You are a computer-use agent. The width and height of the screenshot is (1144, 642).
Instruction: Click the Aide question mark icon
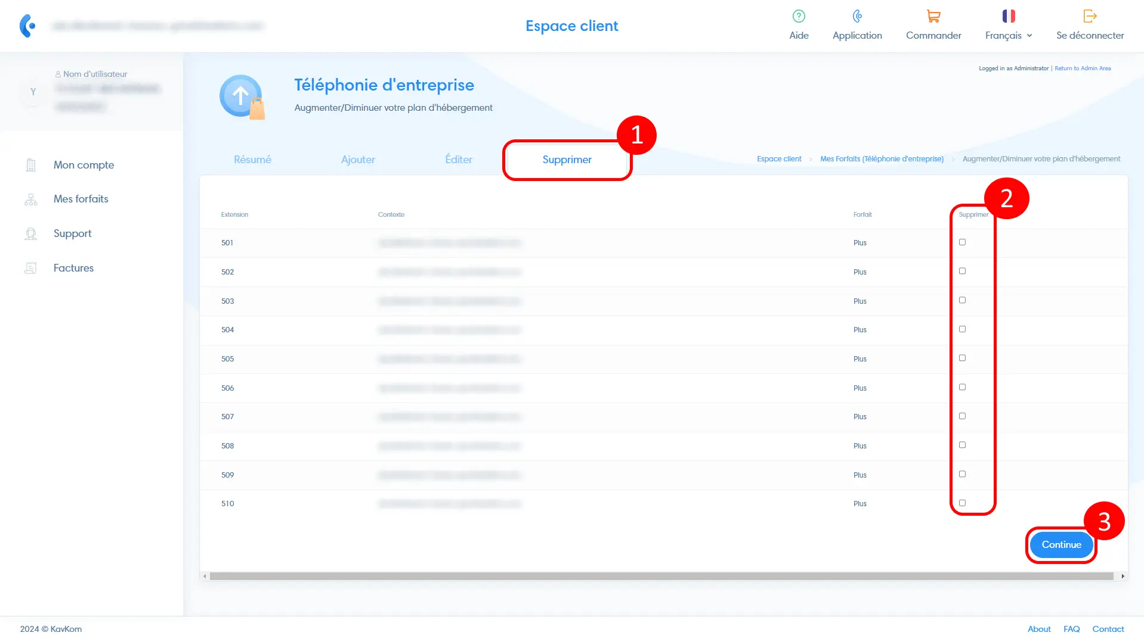click(799, 16)
